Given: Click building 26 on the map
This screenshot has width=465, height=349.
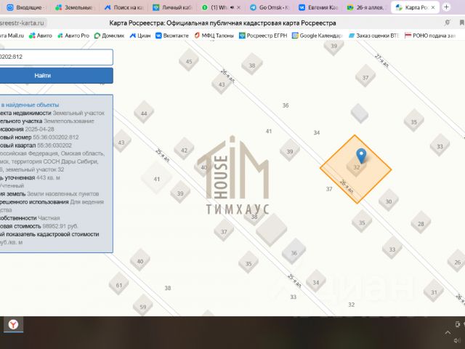Looking at the screenshot, I should point(457,262).
